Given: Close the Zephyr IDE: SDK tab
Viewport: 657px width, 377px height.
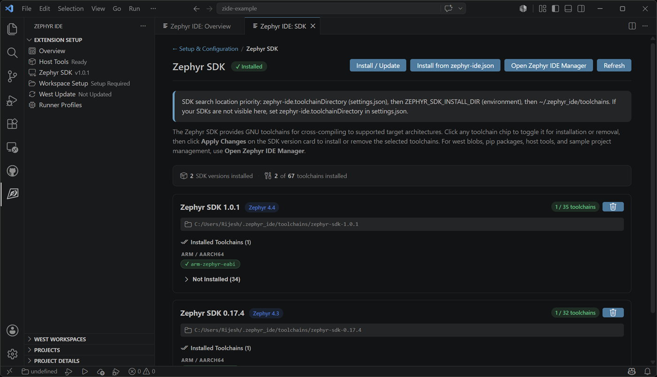Looking at the screenshot, I should pyautogui.click(x=313, y=26).
